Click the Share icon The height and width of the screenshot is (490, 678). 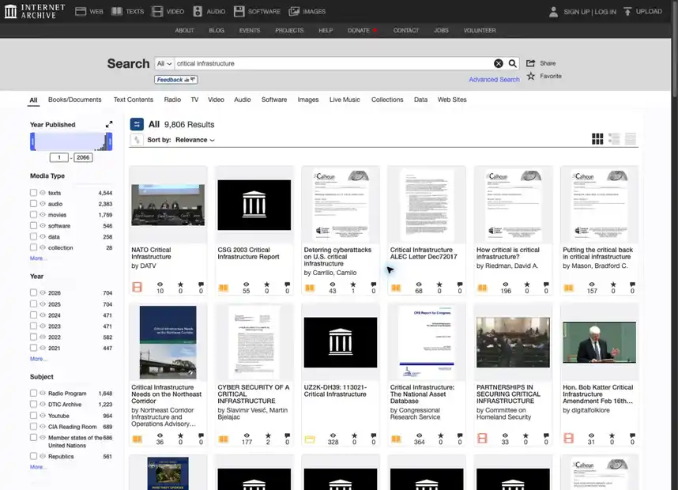coord(530,63)
